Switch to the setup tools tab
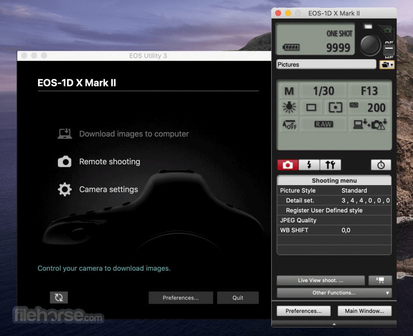The height and width of the screenshot is (336, 413). pyautogui.click(x=330, y=165)
